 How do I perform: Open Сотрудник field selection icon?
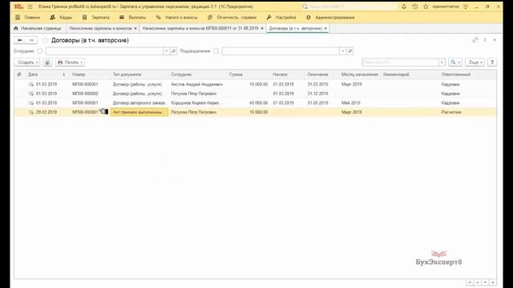[174, 51]
